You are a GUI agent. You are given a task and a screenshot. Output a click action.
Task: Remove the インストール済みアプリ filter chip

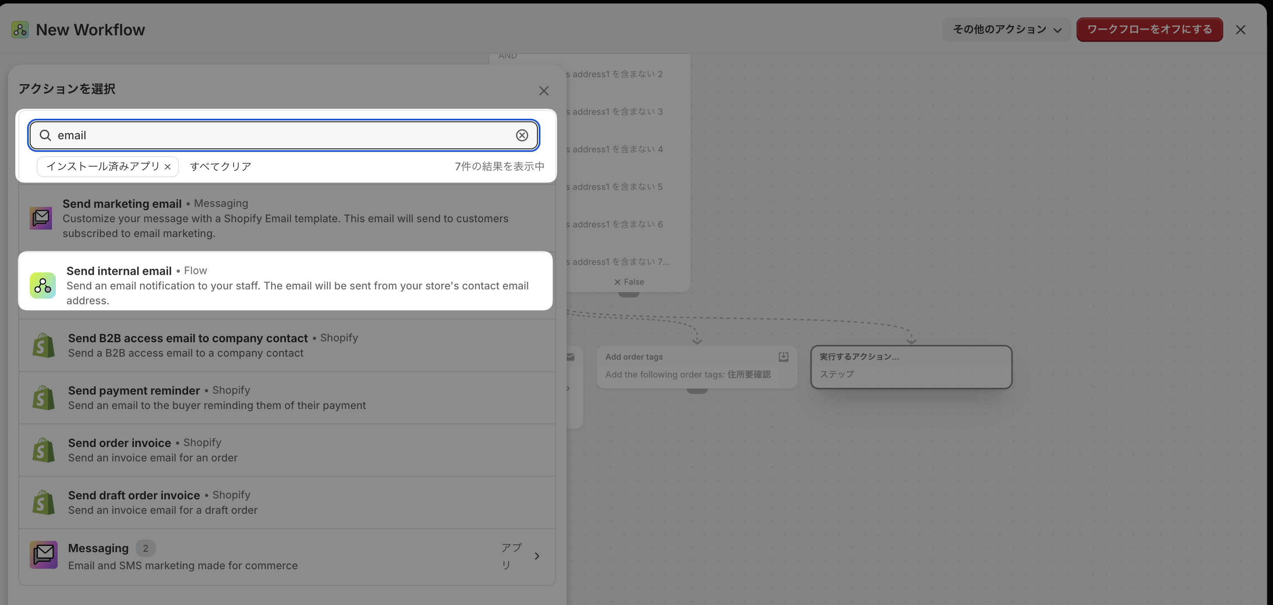tap(168, 167)
